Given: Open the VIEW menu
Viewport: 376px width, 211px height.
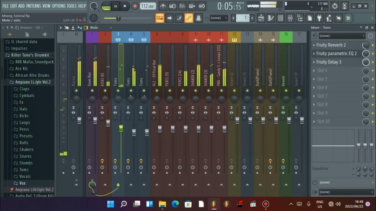Looking at the screenshot, I should point(46,6).
